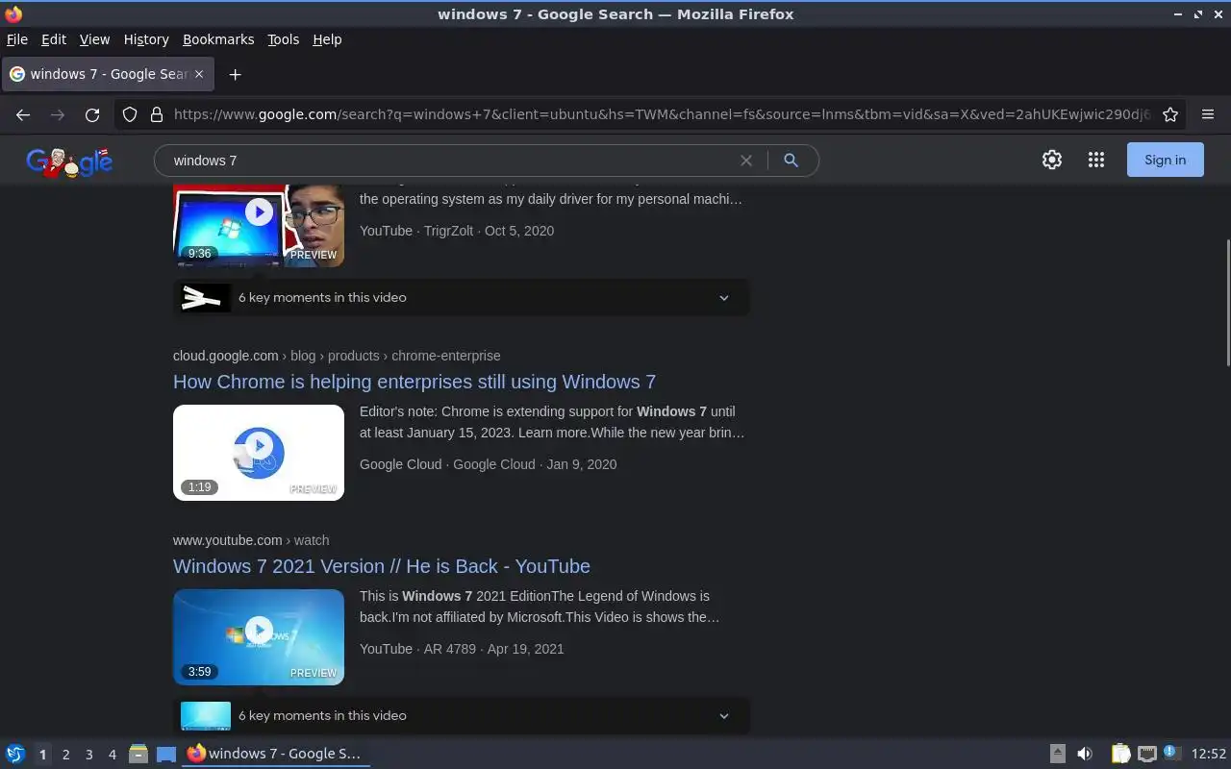Show site security padlock information
The width and height of the screenshot is (1231, 769).
157,114
